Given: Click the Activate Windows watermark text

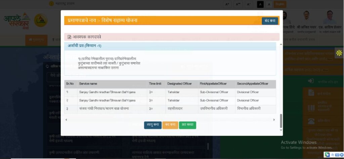Looking at the screenshot, I should pos(299,142).
